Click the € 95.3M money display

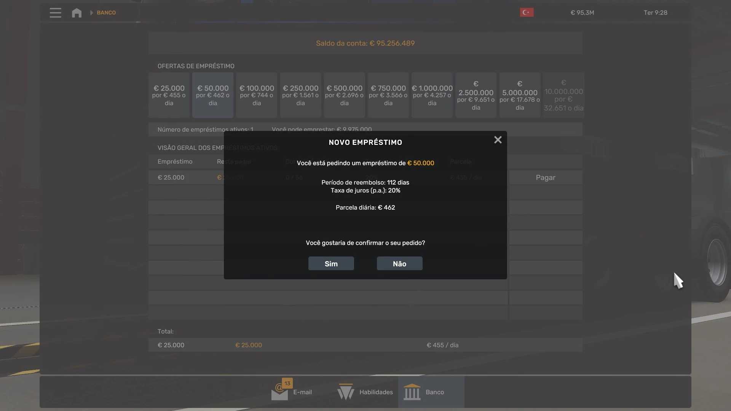(x=582, y=13)
